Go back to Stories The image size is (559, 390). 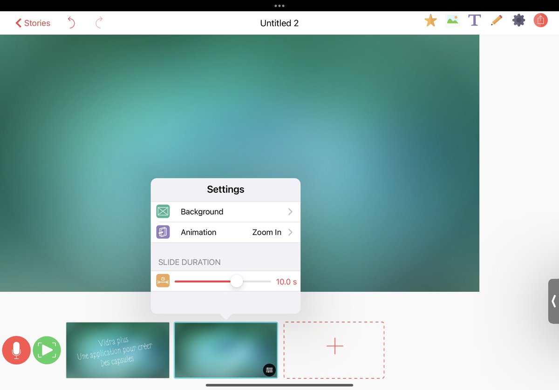pyautogui.click(x=33, y=23)
